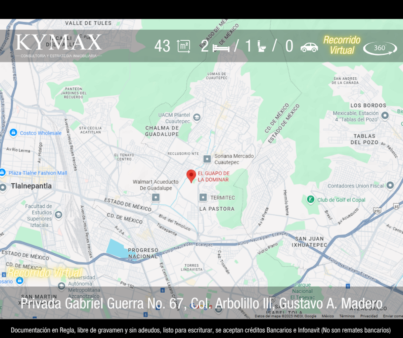Click the Tlalnepantla city label
This screenshot has width=403, height=338.
pyautogui.click(x=31, y=186)
